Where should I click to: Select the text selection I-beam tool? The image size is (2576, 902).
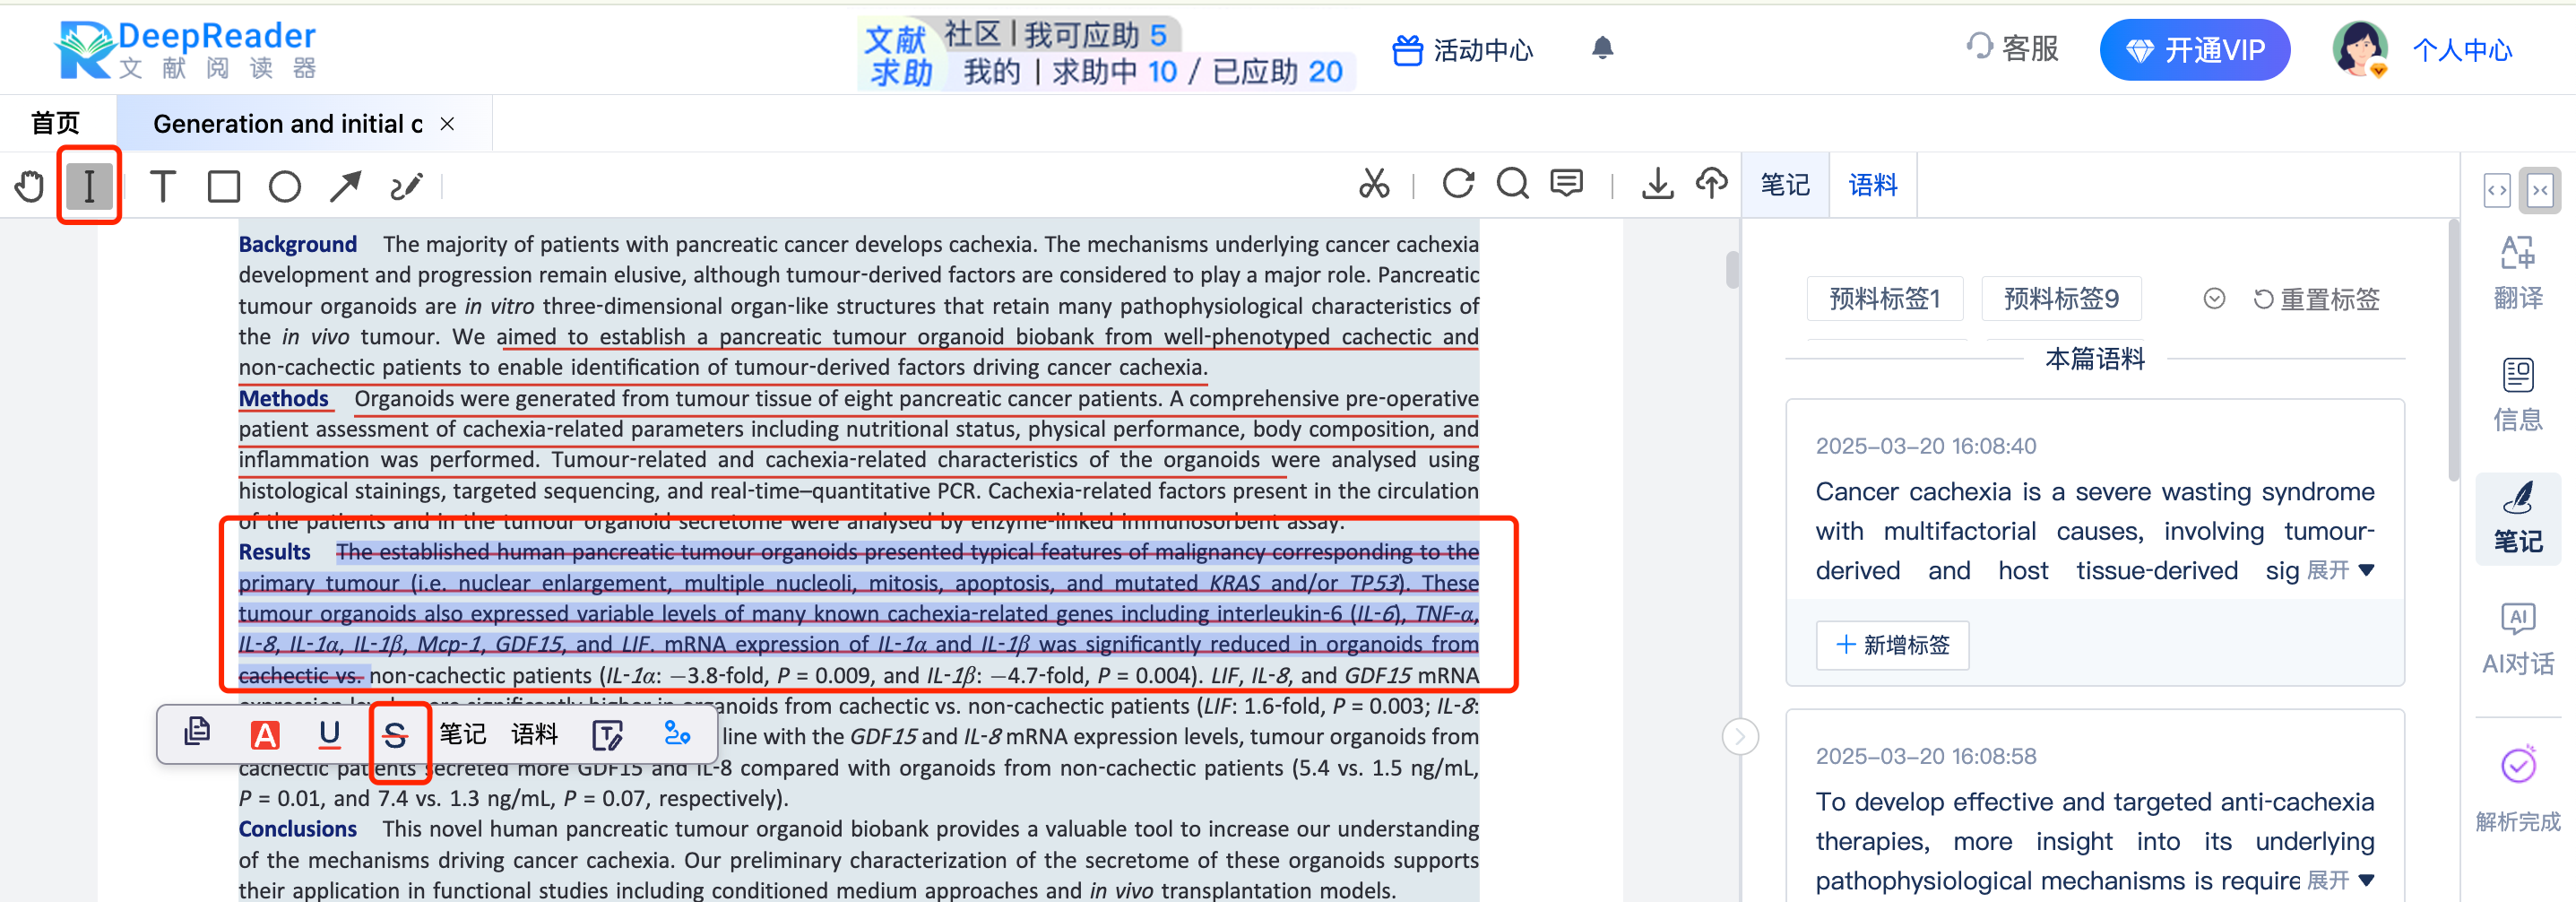coord(89,185)
